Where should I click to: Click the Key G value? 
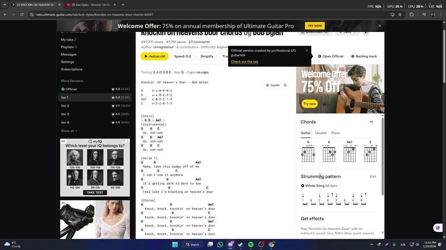coord(182,72)
